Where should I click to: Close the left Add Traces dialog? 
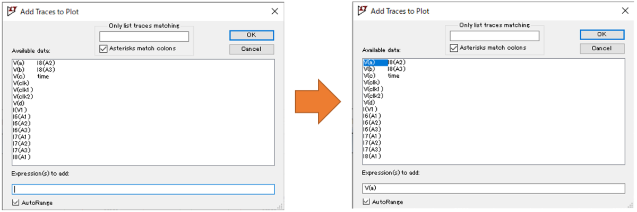pos(274,12)
